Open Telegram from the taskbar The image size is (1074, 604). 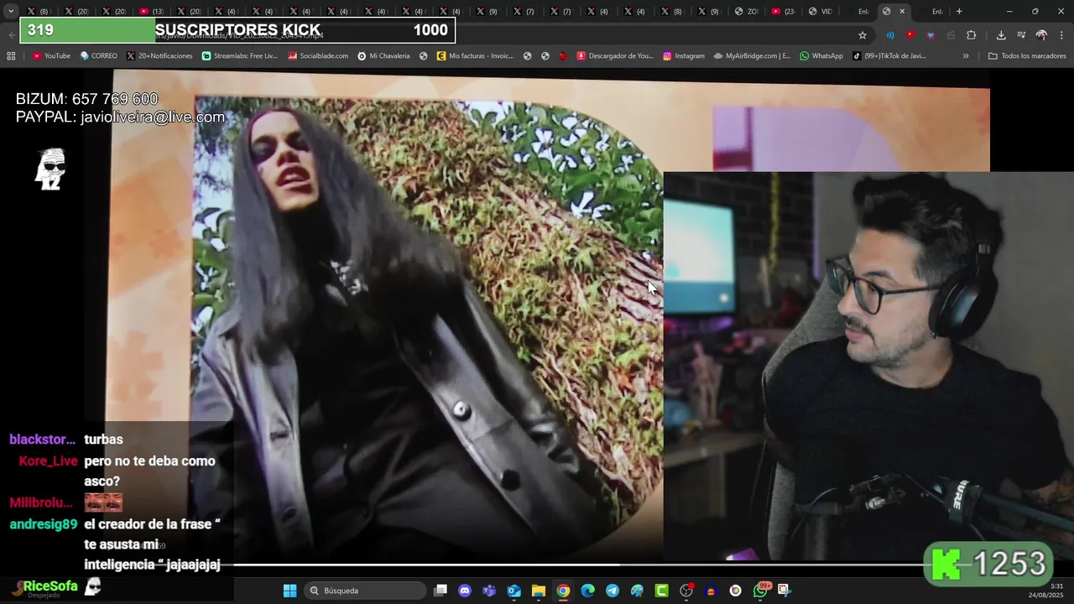tap(613, 591)
